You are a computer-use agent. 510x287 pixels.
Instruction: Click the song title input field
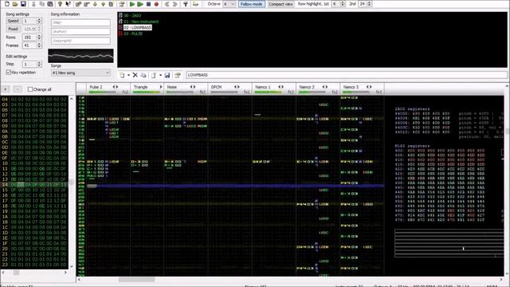tap(80, 22)
